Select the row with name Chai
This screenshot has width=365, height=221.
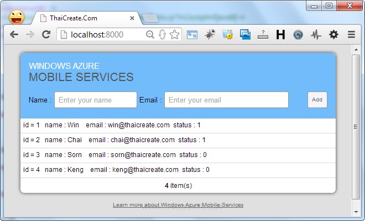[x=178, y=141]
